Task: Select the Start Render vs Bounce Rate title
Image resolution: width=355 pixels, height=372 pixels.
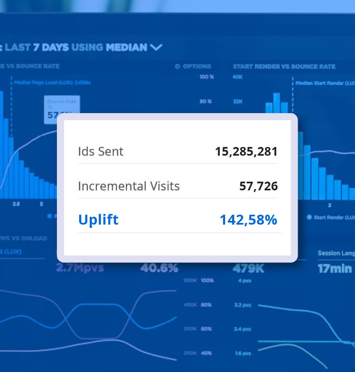Action: click(284, 66)
